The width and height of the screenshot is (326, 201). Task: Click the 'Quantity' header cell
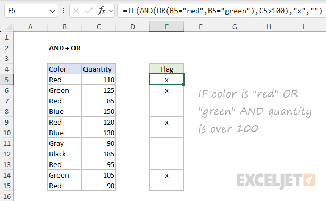[99, 69]
